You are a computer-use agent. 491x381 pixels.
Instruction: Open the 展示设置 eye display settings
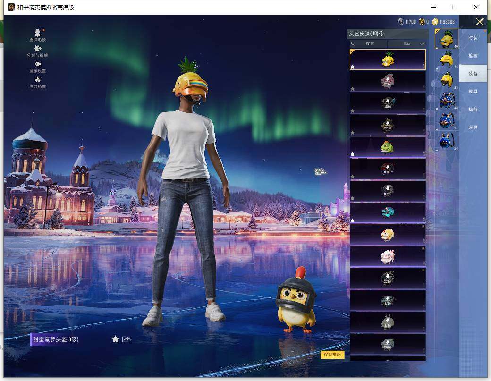37,67
